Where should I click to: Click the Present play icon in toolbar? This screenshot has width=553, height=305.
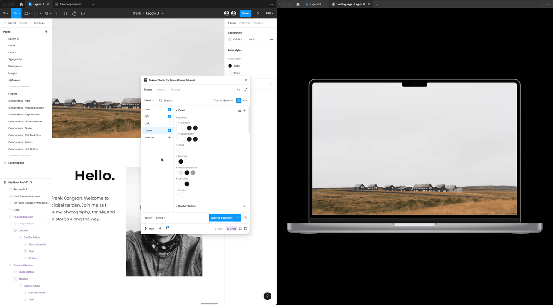point(258,13)
